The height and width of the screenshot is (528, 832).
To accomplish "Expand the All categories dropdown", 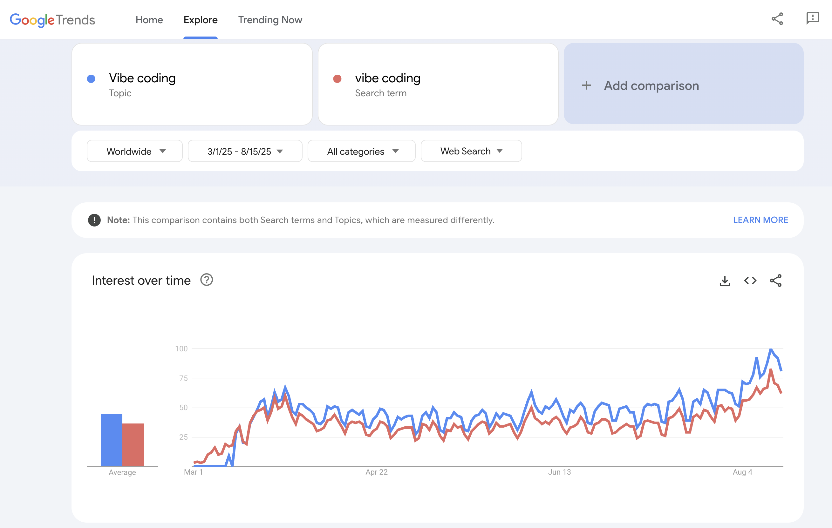I will point(361,151).
